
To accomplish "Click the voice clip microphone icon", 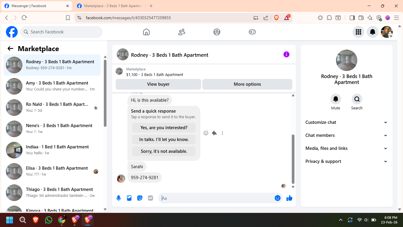I will pos(119,198).
